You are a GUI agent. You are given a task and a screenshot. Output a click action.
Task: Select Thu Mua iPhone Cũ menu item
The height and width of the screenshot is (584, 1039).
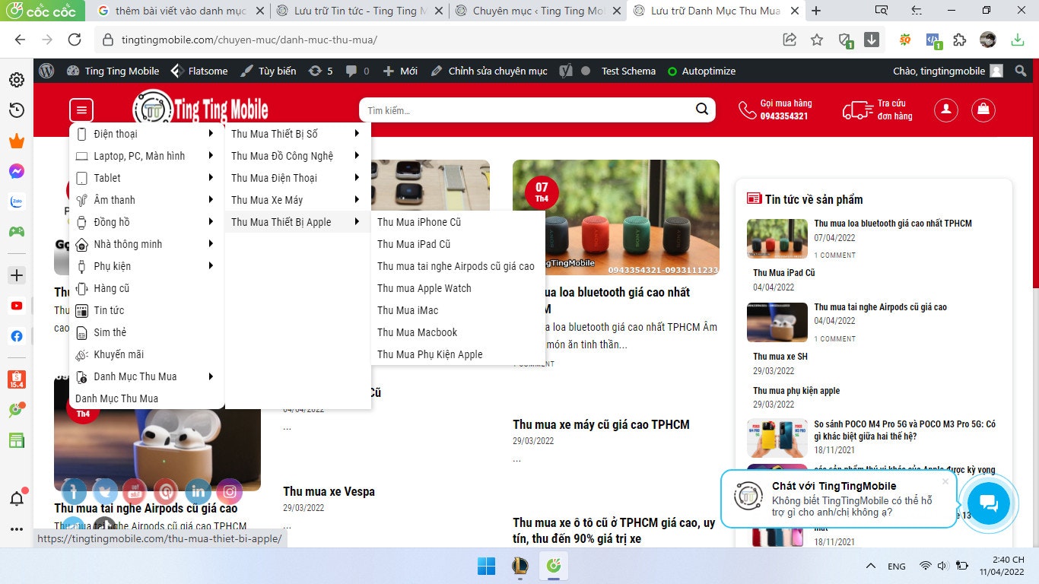(419, 222)
